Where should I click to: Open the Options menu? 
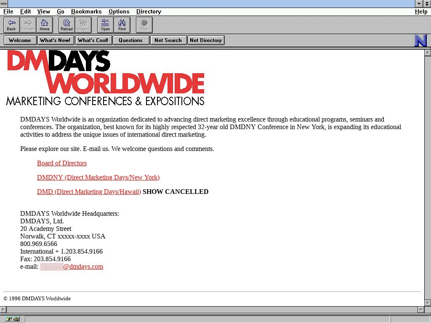click(119, 11)
